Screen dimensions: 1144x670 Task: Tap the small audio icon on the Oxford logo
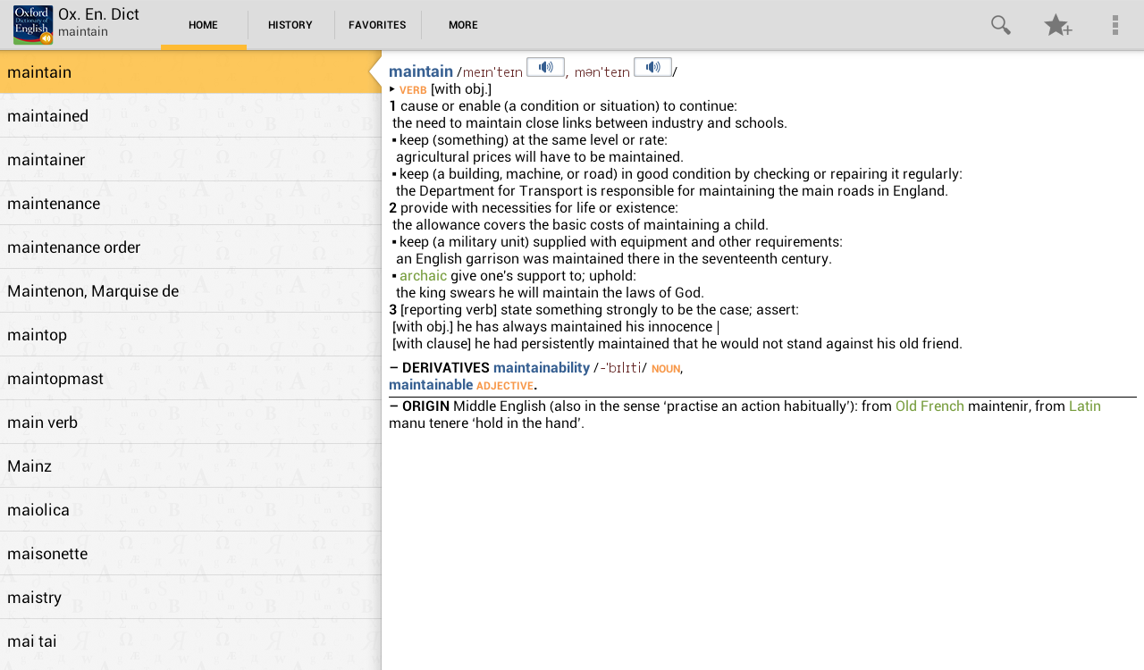coord(46,38)
